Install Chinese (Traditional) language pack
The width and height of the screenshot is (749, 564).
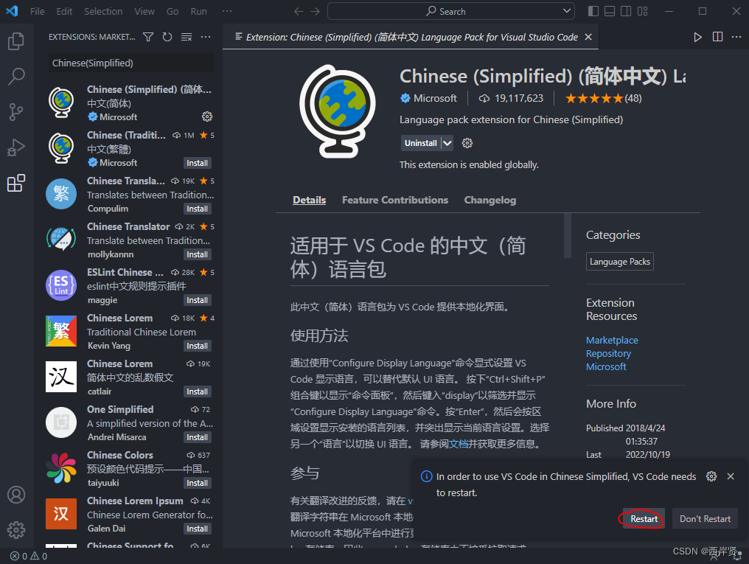(198, 163)
